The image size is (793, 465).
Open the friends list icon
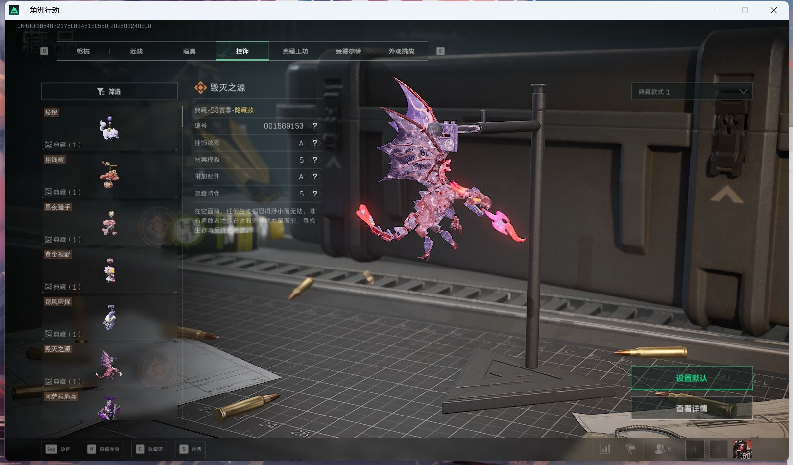[662, 449]
